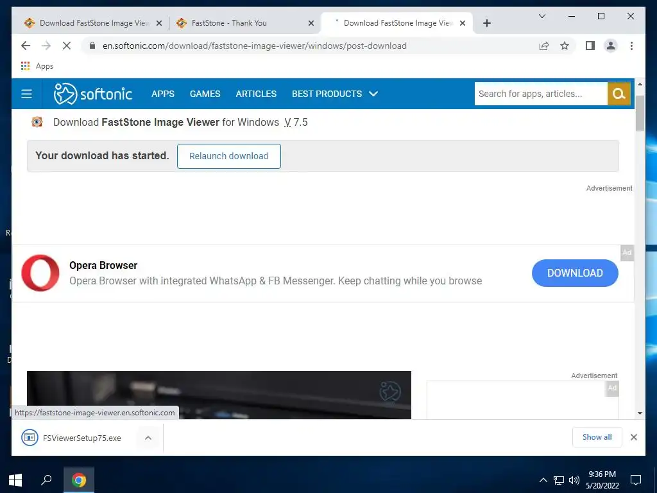Select the active Softonic post-download tab
This screenshot has height=493, width=657.
click(397, 23)
